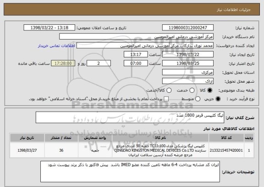Click the QINGDAO KINGSTON product name cell
Screen dimensions: 264x187
pyautogui.click(x=160, y=150)
